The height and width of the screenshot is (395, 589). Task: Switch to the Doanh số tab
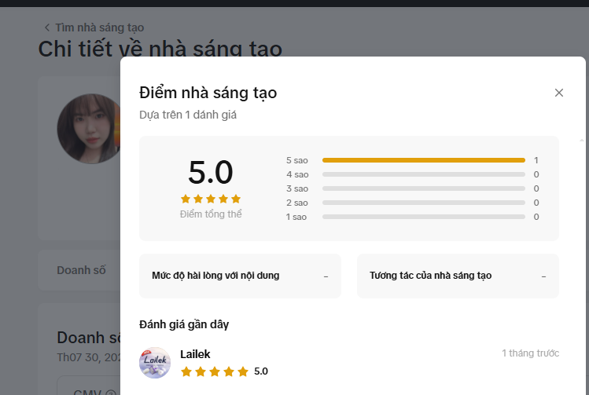pyautogui.click(x=81, y=270)
